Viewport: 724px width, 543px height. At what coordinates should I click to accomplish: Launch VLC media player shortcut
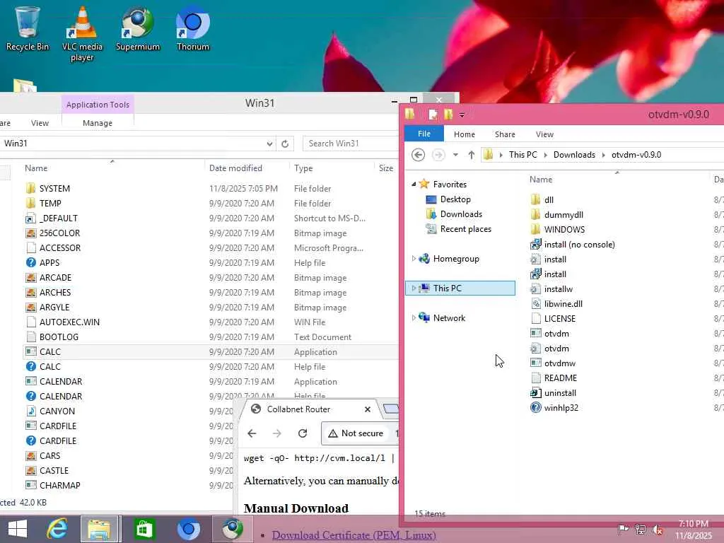tap(82, 34)
